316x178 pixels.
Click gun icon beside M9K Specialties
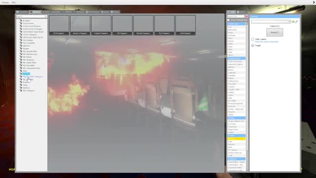[21, 65]
